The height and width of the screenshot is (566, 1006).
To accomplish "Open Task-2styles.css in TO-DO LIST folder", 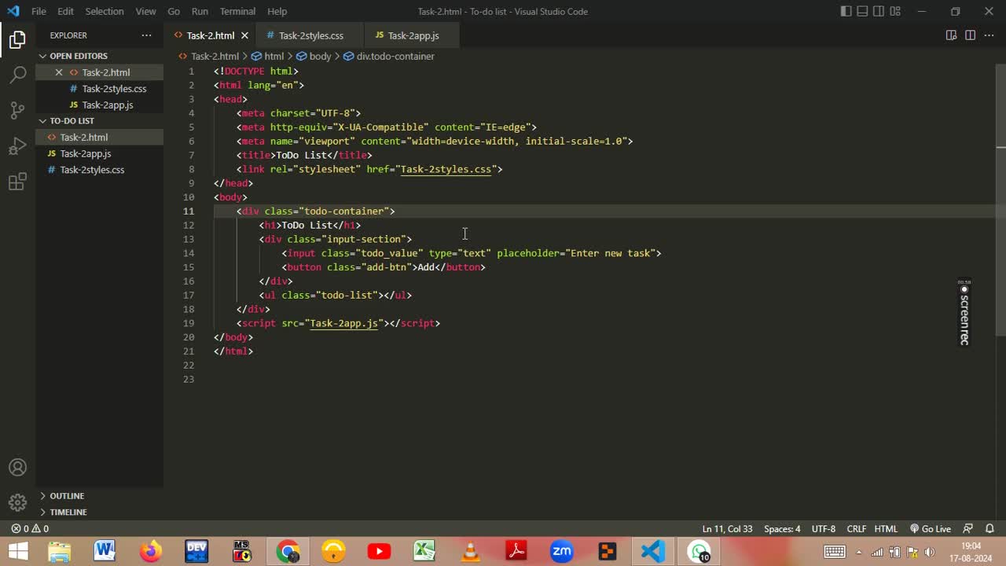I will [x=100, y=170].
